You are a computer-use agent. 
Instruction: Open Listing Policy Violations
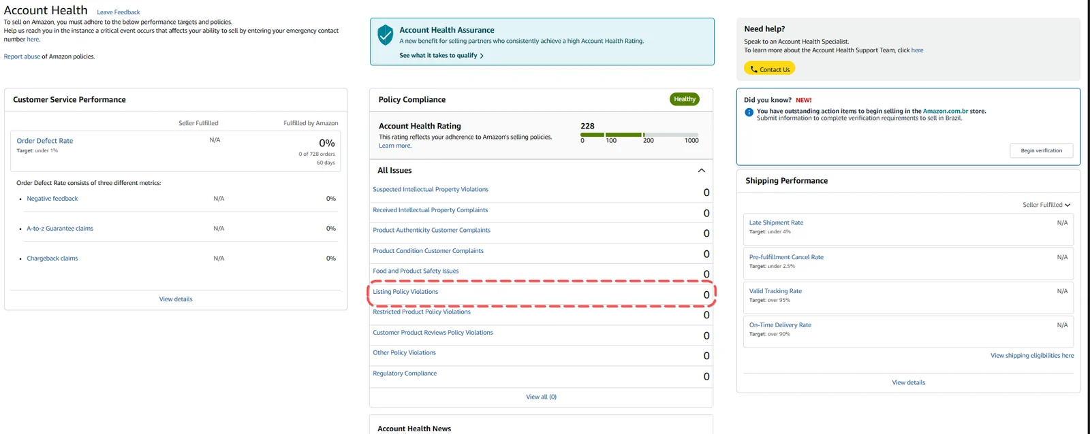405,292
